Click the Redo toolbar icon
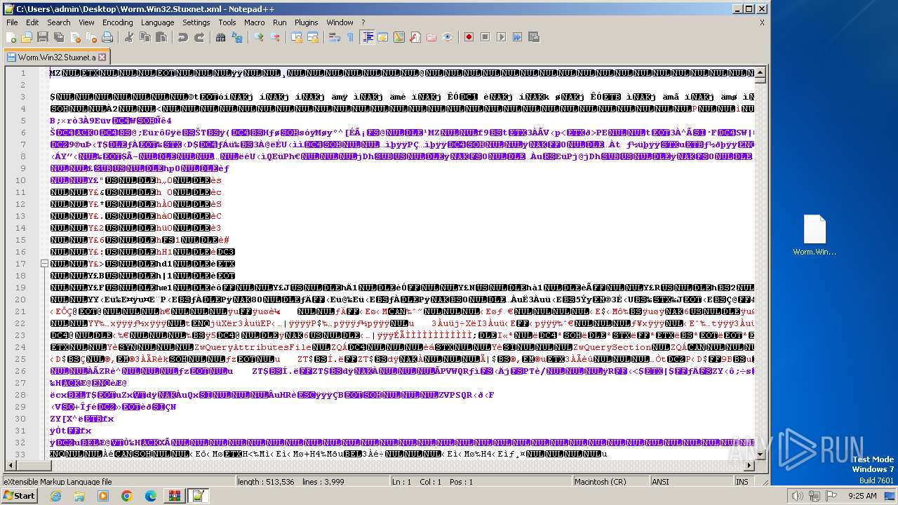898x505 pixels. (x=199, y=37)
